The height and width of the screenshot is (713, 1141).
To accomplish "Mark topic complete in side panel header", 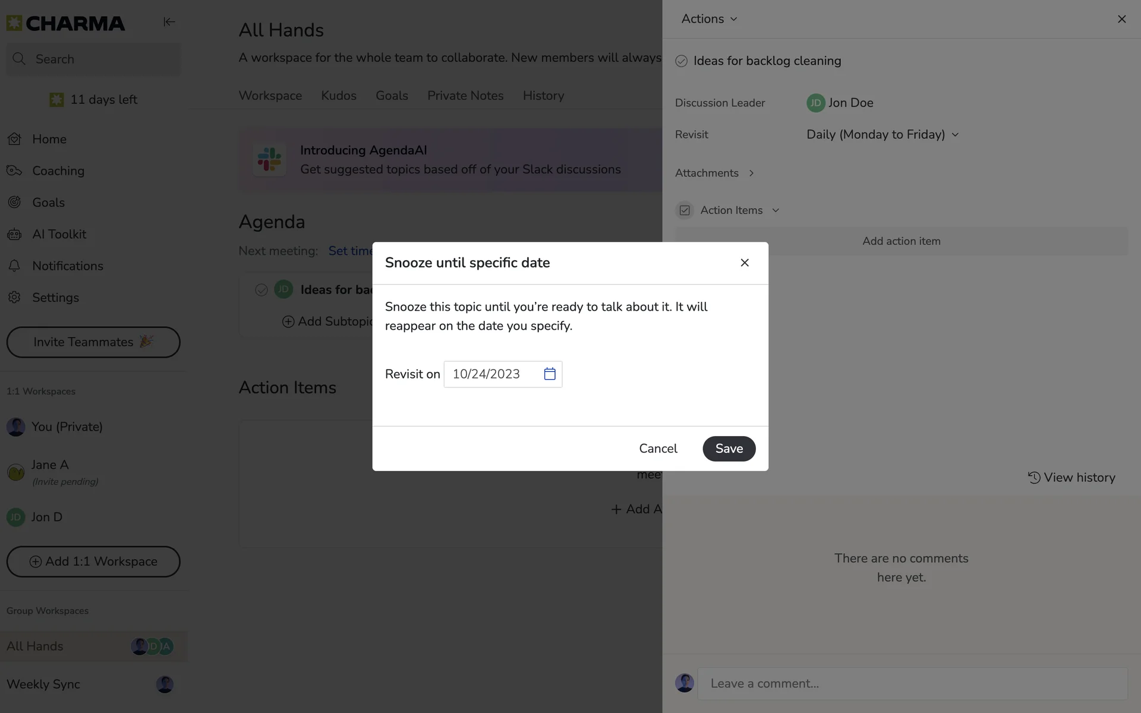I will pos(682,61).
